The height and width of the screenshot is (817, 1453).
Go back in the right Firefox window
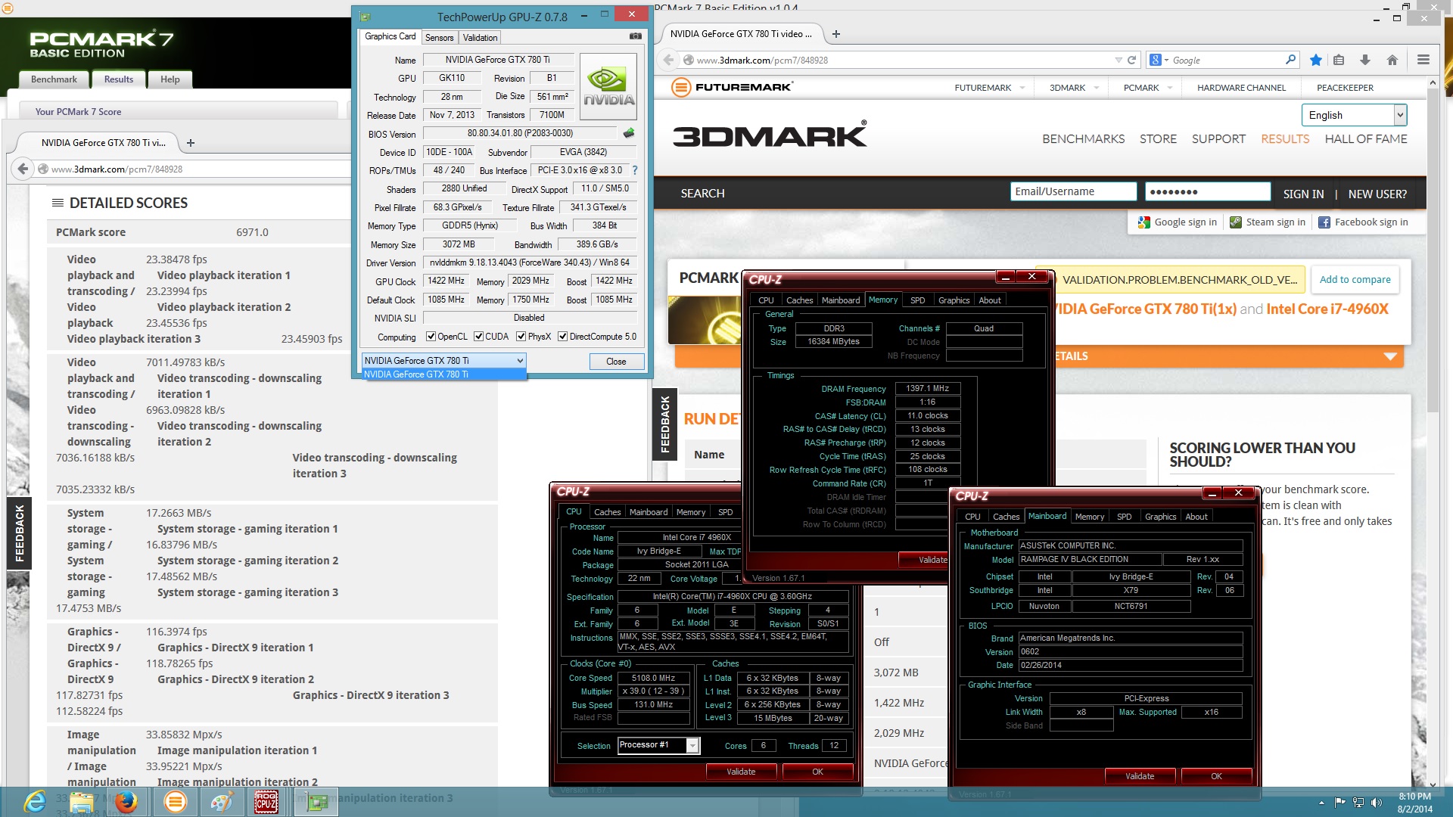(668, 60)
